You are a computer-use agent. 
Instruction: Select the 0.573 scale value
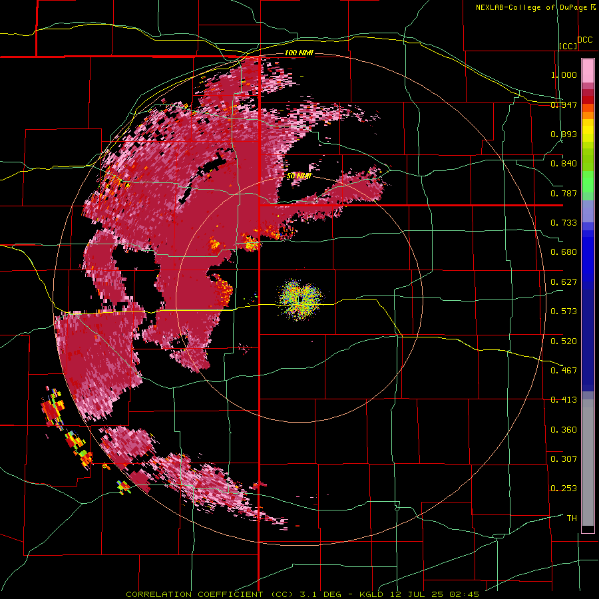tap(564, 311)
